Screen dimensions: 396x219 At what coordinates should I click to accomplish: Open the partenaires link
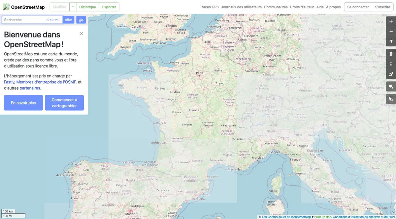30,88
